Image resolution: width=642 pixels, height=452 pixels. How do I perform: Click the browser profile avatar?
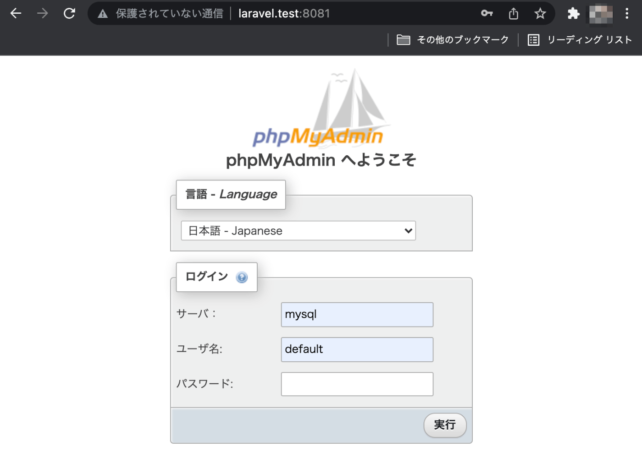coord(600,13)
